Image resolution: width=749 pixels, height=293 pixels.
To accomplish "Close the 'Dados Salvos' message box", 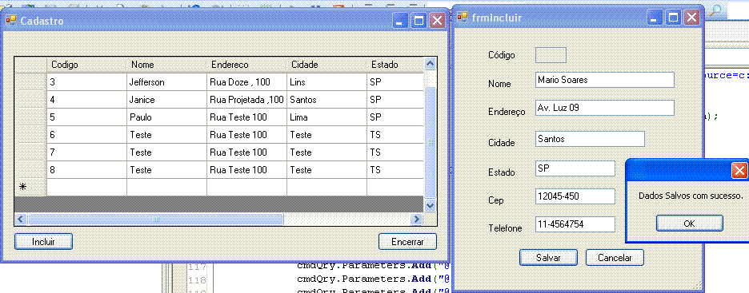I will (x=739, y=170).
